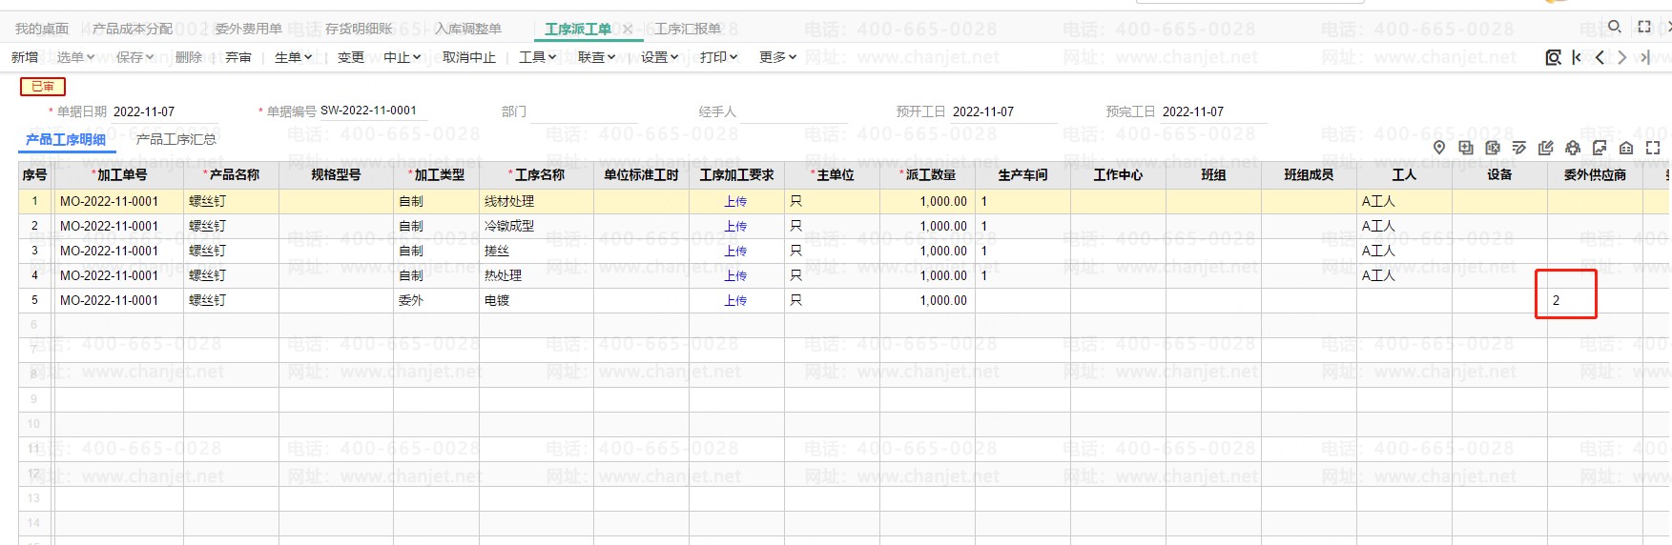Switch to the 产品成本分配 tab

[133, 29]
